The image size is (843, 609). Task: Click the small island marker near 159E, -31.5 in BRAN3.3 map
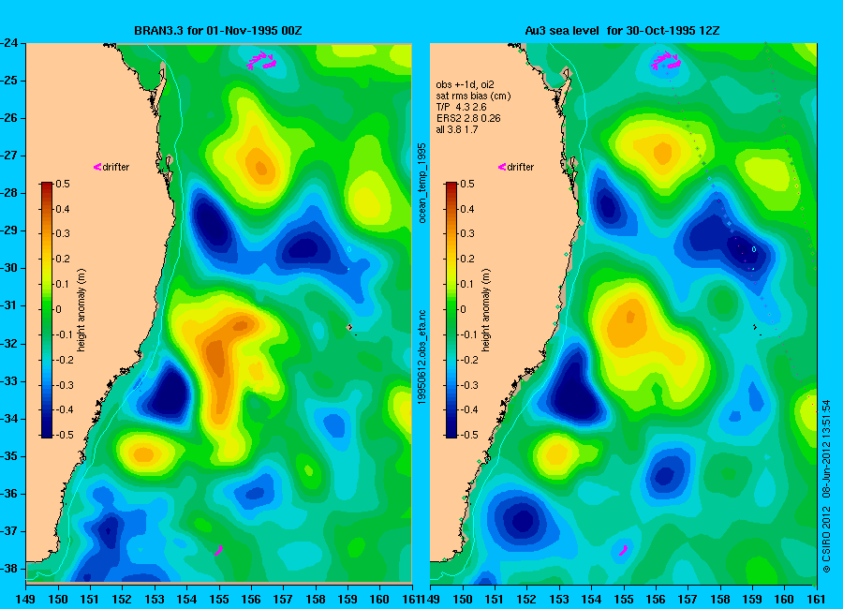350,327
